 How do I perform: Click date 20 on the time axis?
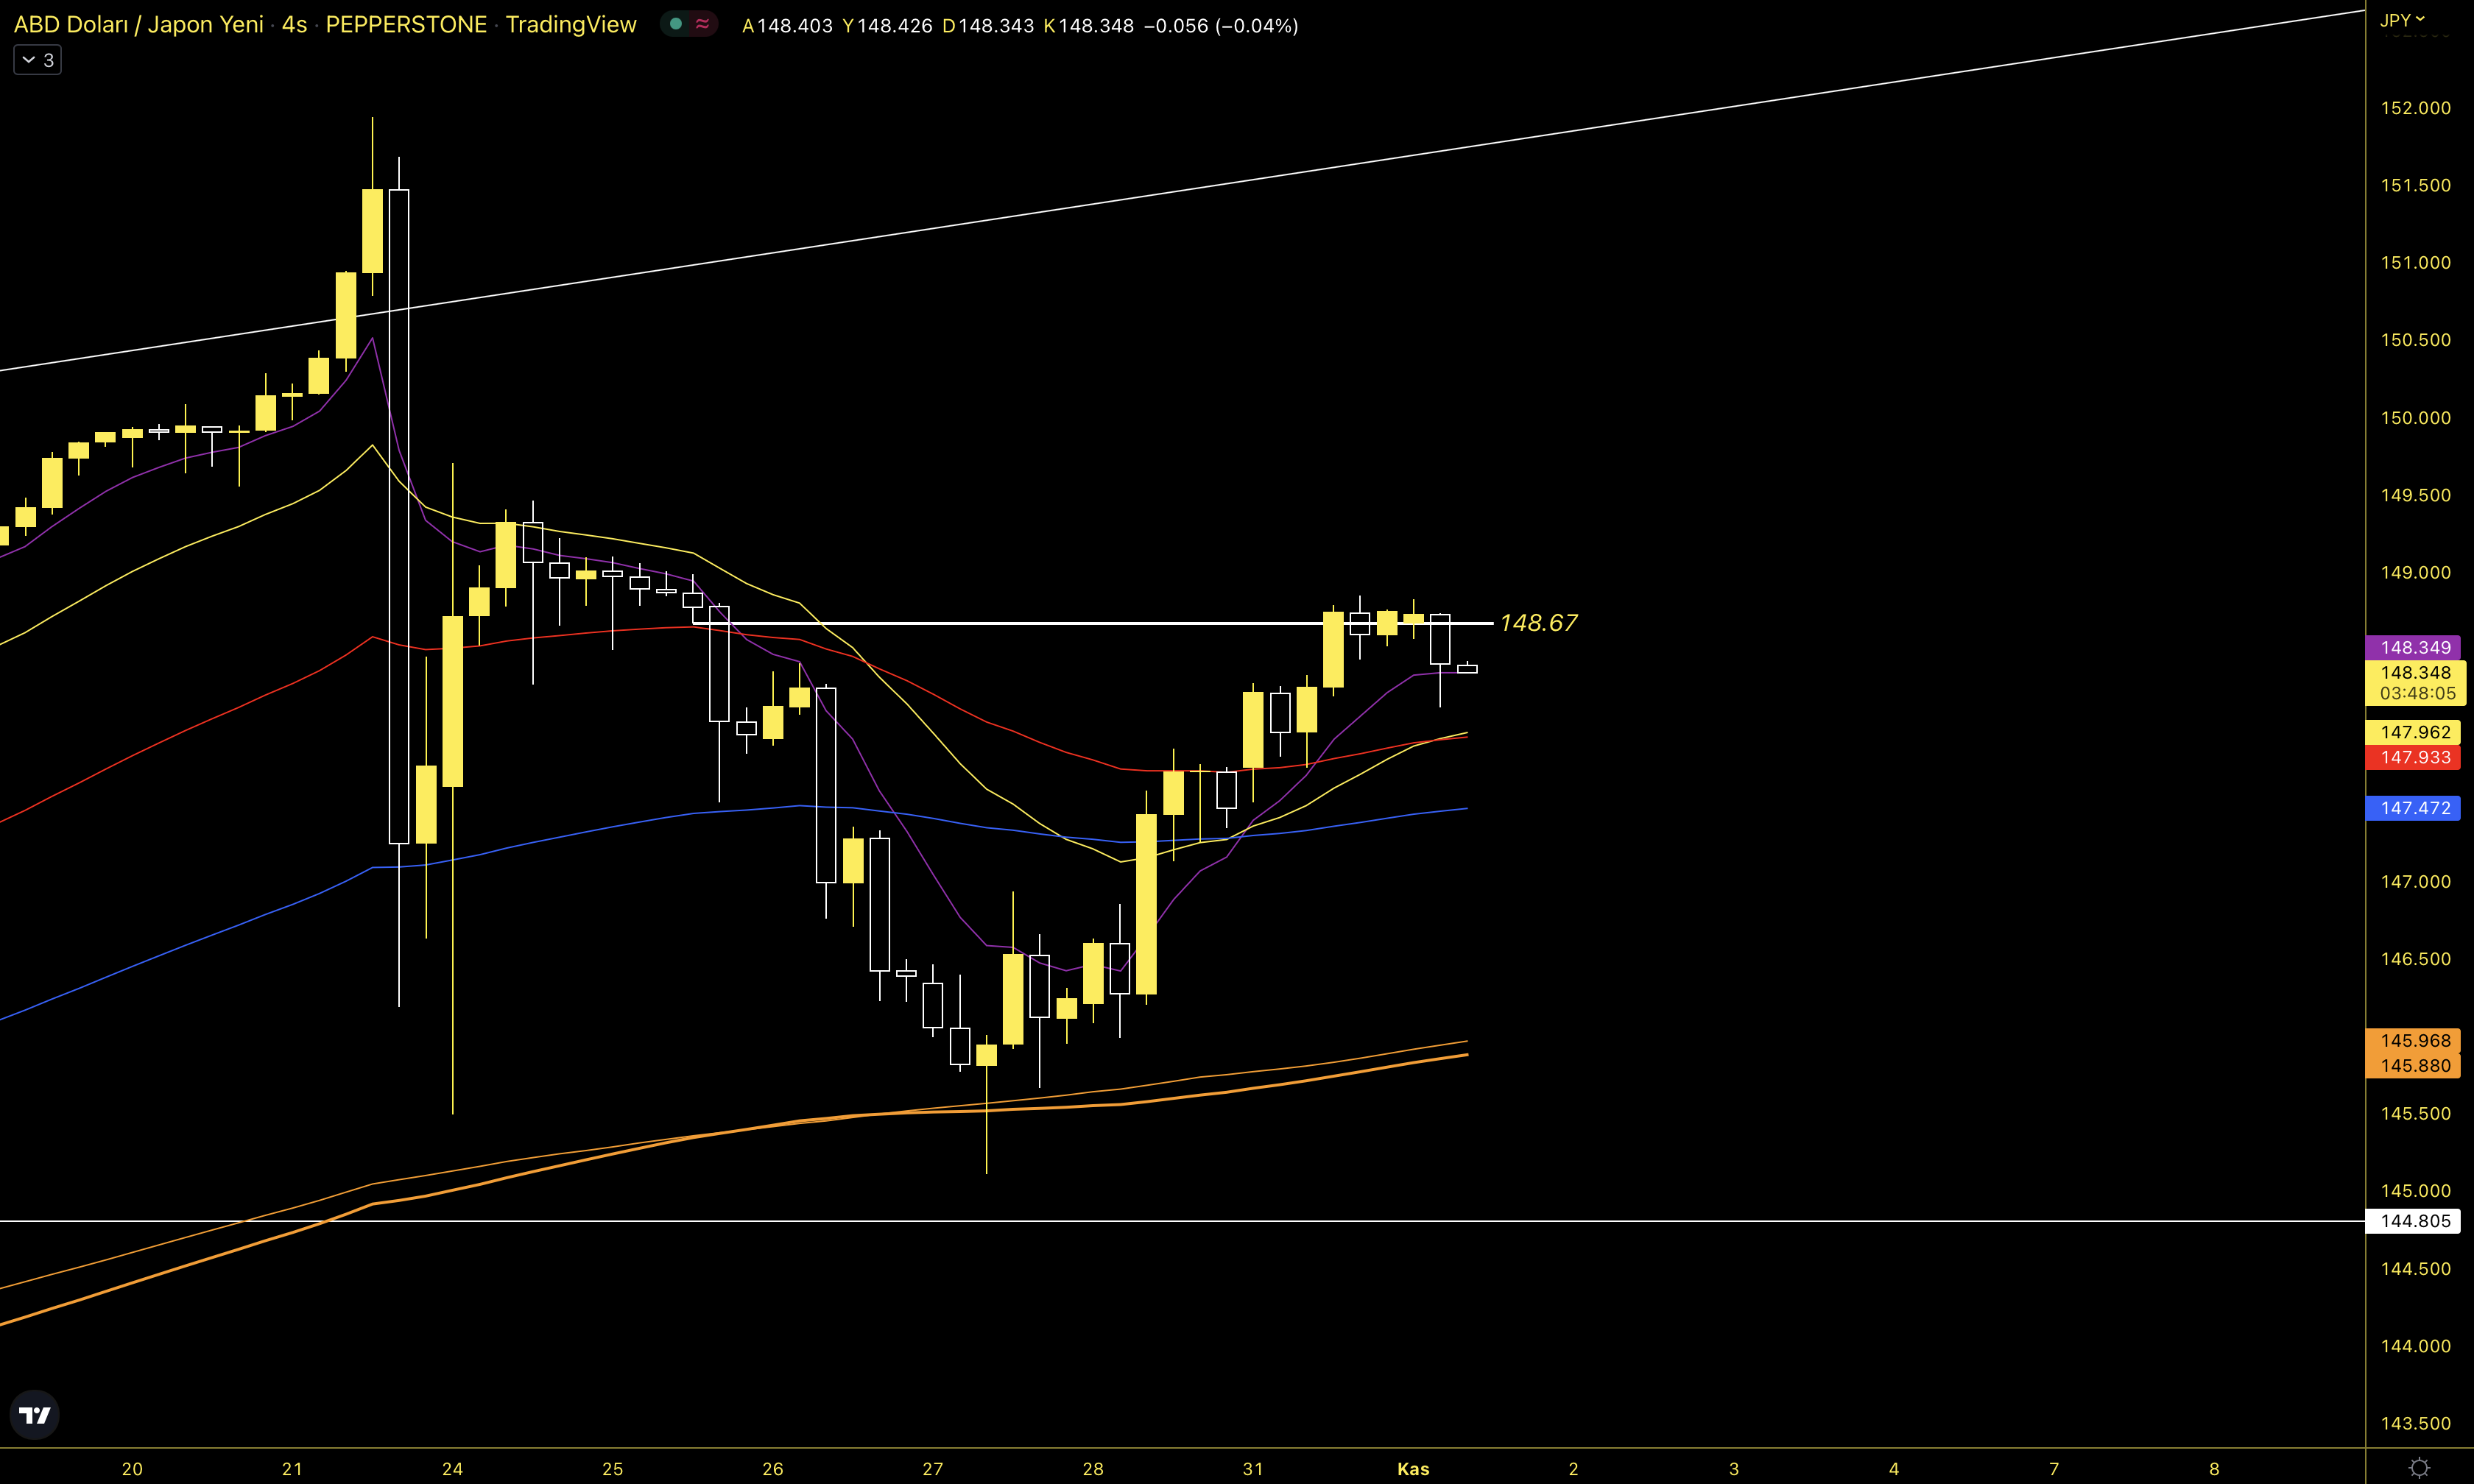(132, 1469)
